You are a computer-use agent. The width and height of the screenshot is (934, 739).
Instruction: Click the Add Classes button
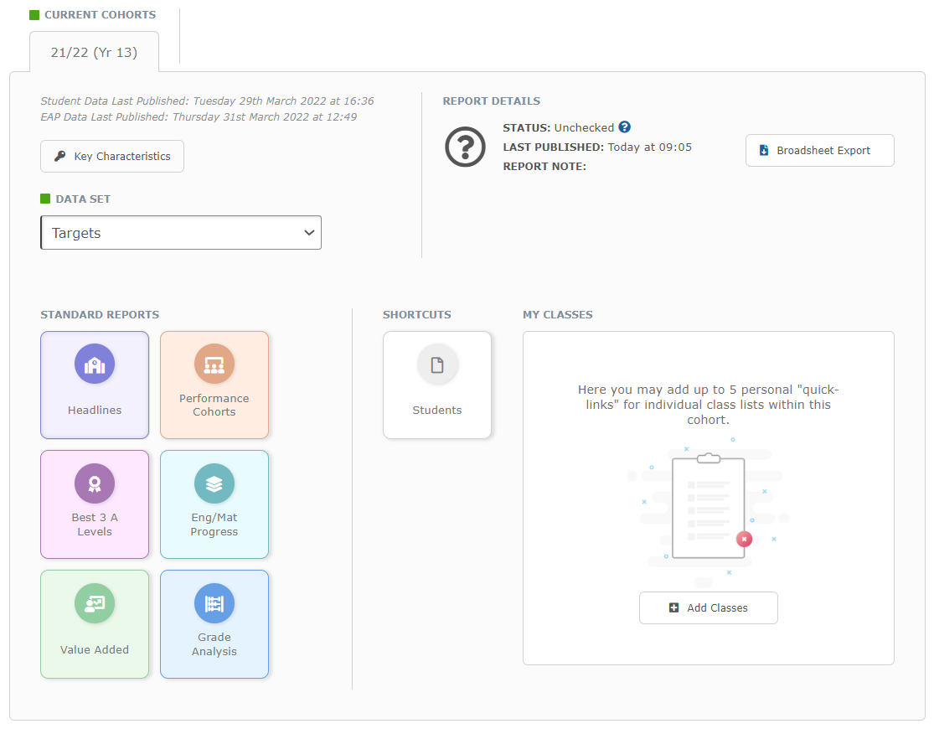click(708, 607)
